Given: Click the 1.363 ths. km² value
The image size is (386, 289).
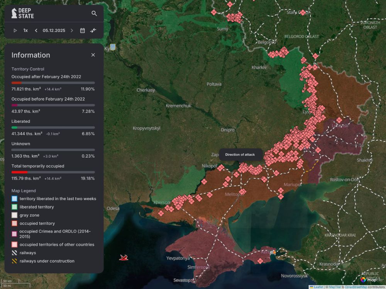Looking at the screenshot, I should pyautogui.click(x=25, y=156).
